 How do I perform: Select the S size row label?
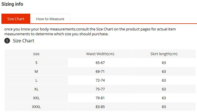36,63
